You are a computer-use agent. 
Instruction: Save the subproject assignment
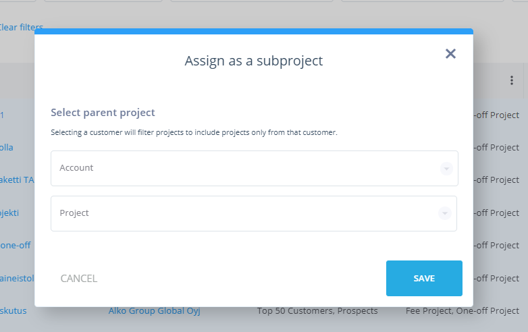click(x=424, y=278)
